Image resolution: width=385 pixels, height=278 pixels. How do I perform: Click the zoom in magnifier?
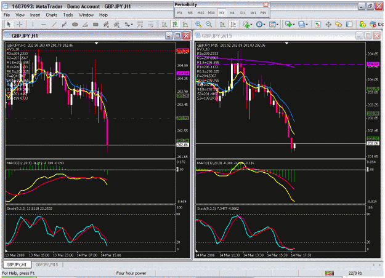198,24
